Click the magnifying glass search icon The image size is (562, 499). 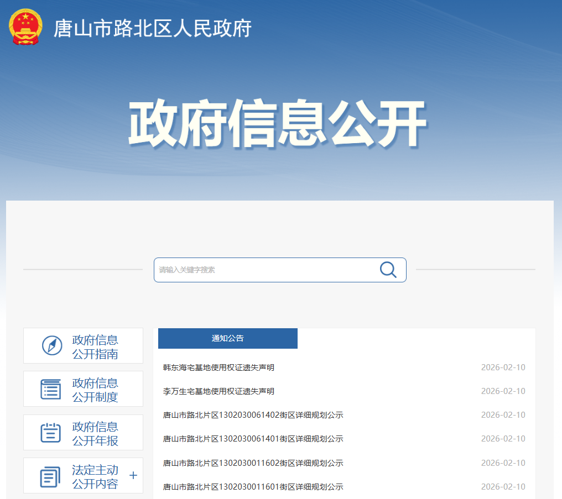(388, 270)
